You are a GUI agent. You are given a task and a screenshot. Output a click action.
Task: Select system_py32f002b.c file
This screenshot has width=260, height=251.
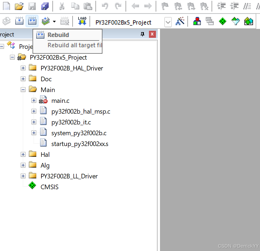tap(79, 133)
